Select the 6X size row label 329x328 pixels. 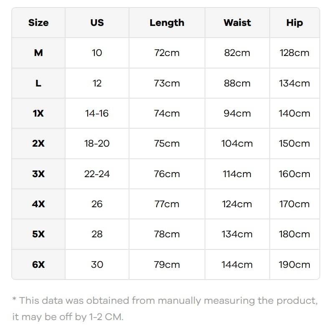pyautogui.click(x=38, y=264)
